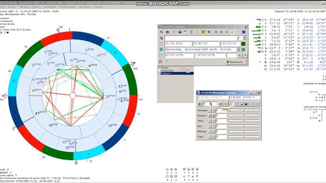This screenshot has width=326, height=183.
Task: Click the Часы value field in time dialog
Action: pyautogui.click(x=221, y=121)
